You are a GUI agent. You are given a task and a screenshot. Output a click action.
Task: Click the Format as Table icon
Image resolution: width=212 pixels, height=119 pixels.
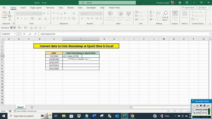point(120,14)
